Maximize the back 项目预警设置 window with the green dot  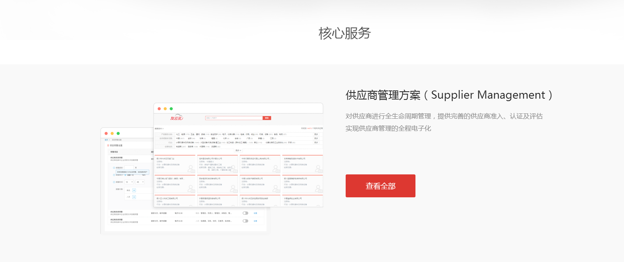pyautogui.click(x=118, y=133)
